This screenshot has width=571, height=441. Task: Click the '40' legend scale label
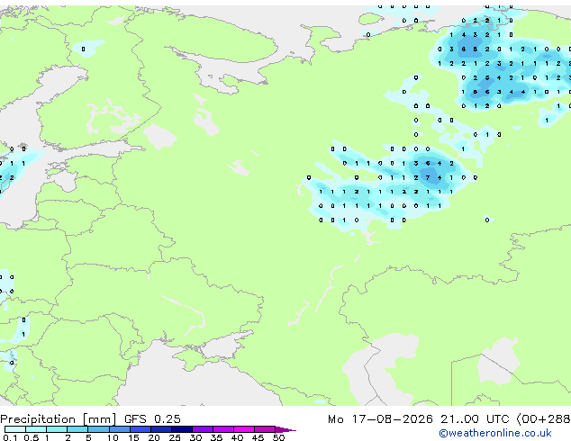(x=237, y=437)
